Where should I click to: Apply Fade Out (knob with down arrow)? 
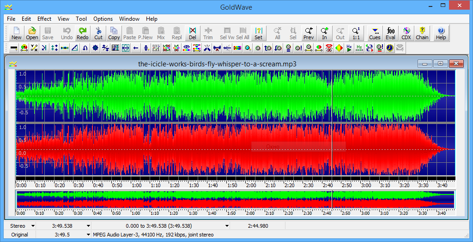[279, 48]
